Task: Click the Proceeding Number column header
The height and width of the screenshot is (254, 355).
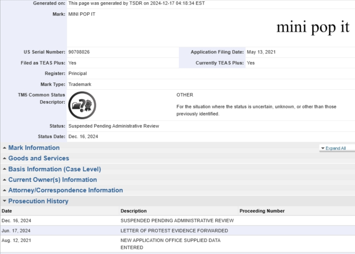Action: [262, 211]
